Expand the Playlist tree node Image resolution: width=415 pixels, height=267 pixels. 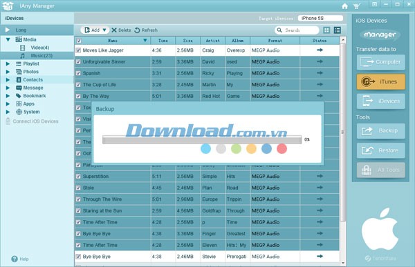coord(8,63)
